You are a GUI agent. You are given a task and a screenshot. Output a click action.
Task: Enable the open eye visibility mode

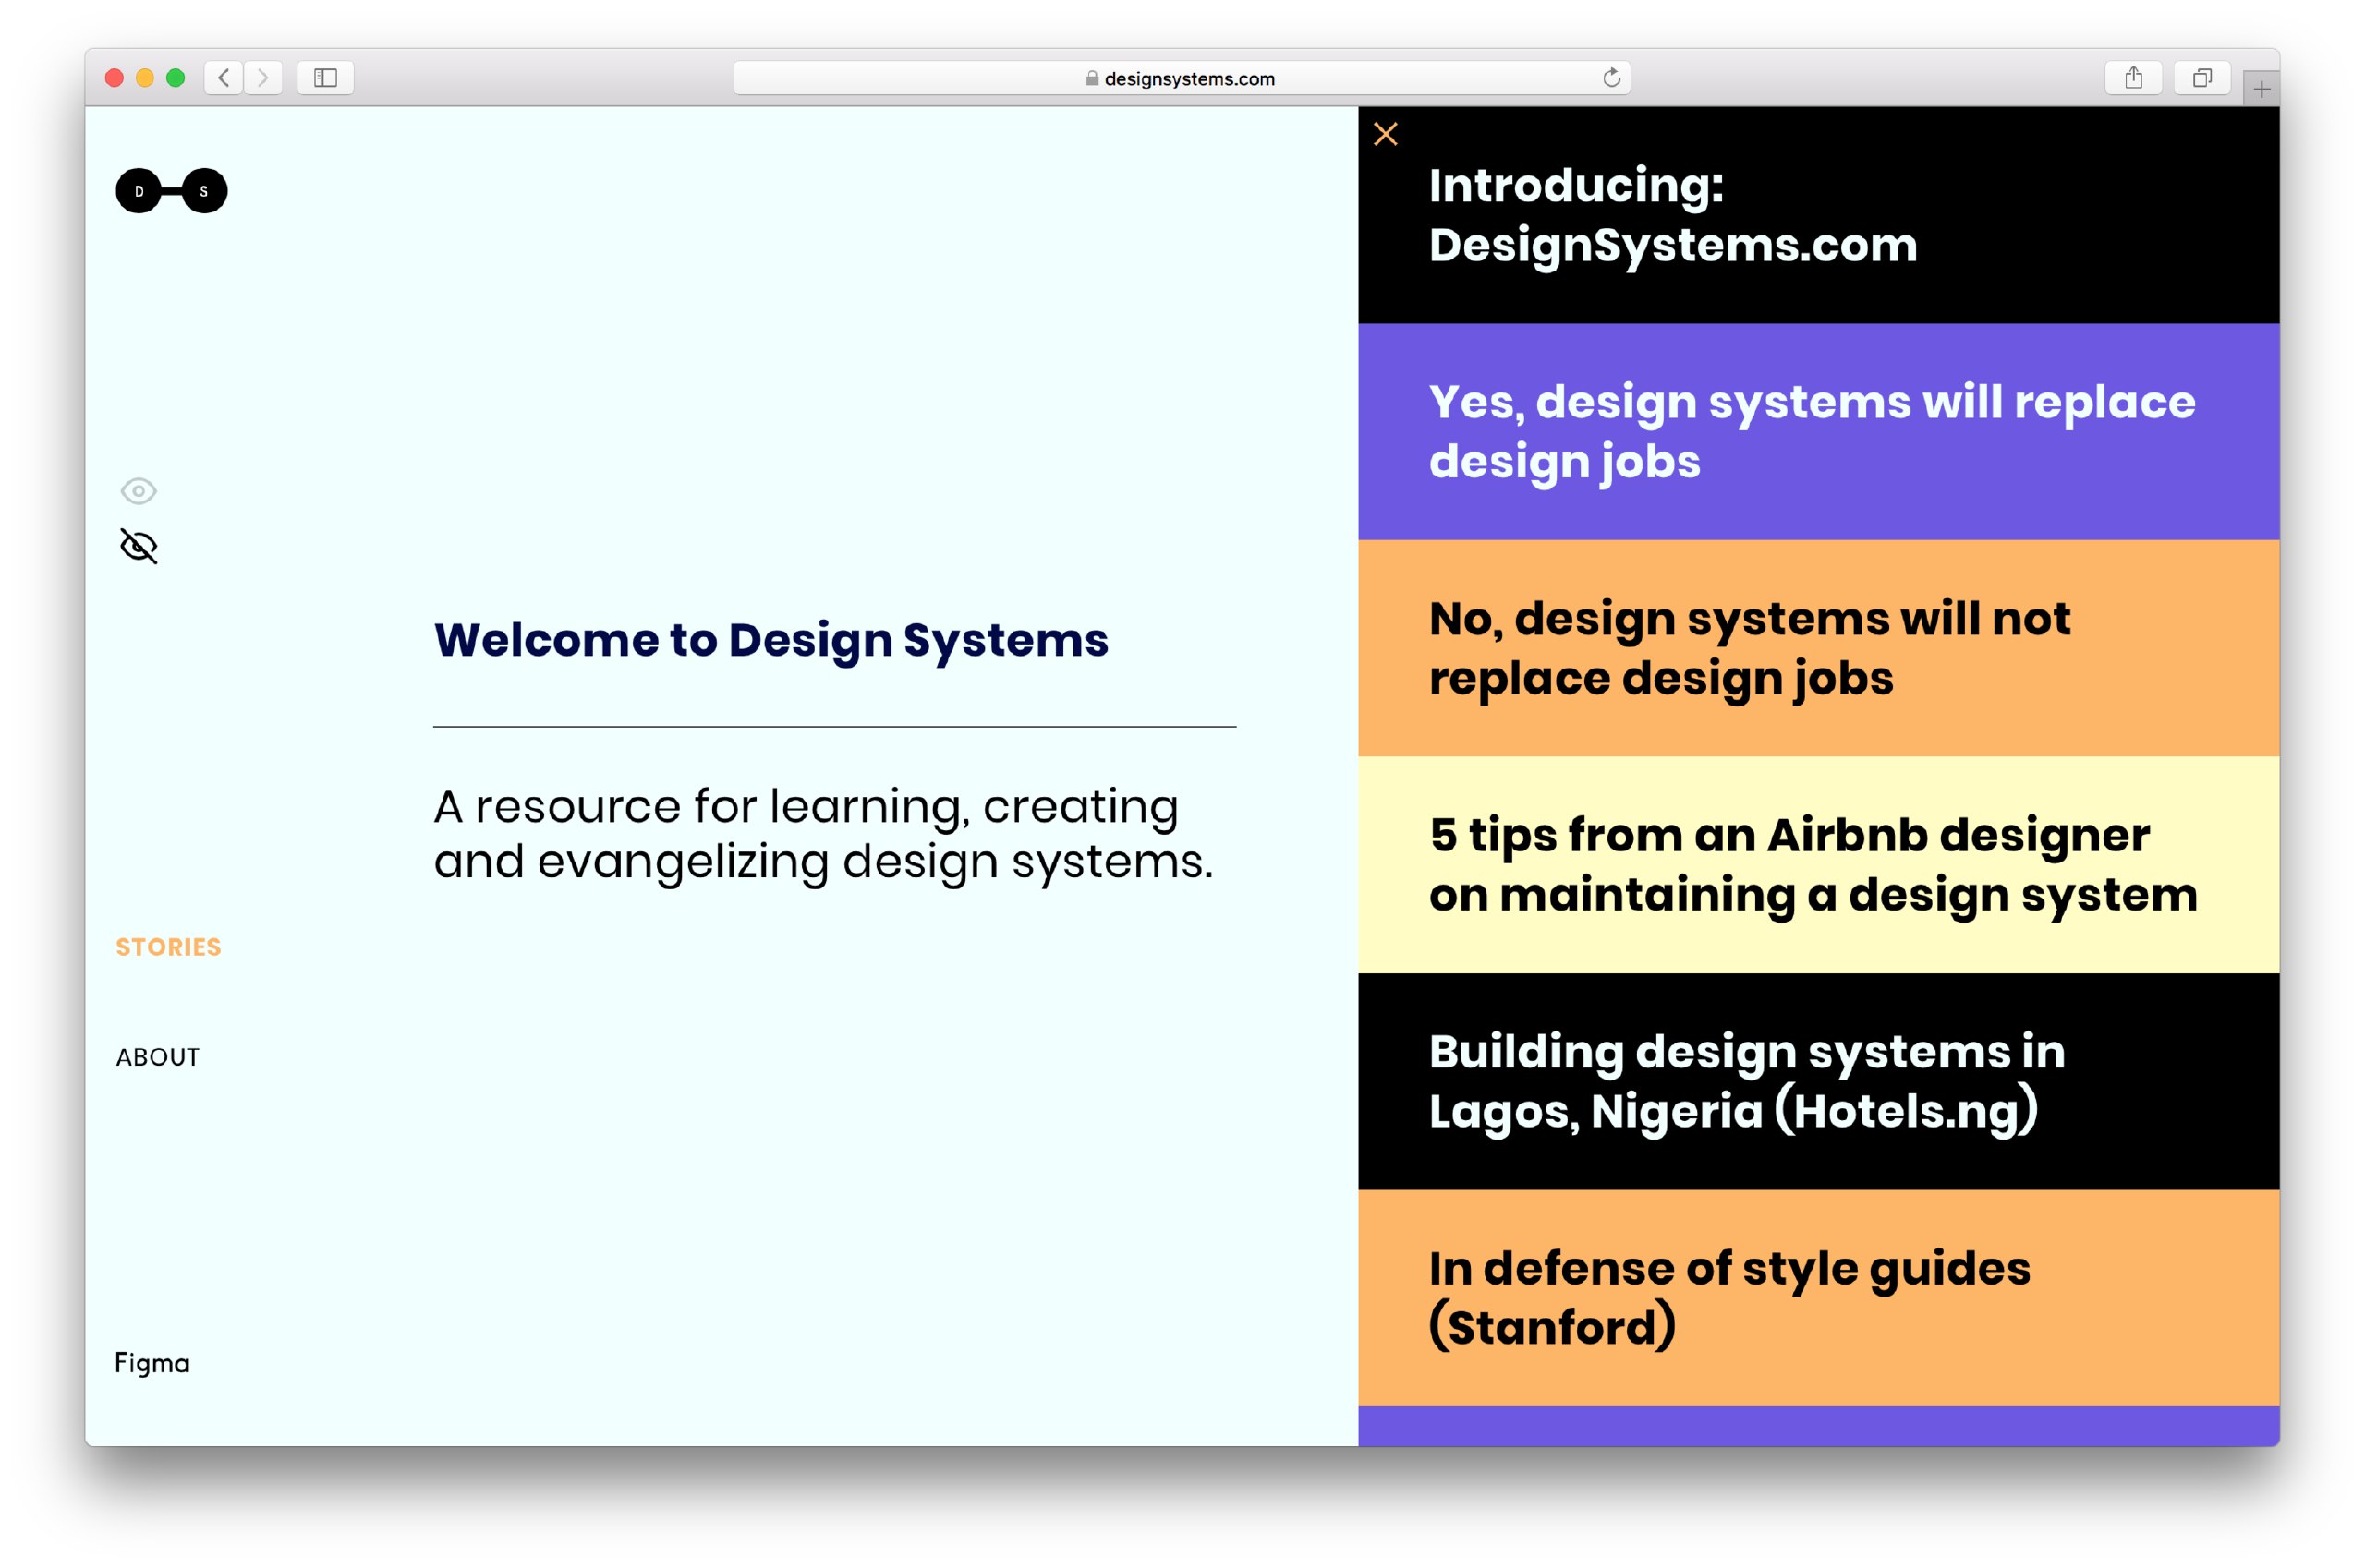[139, 491]
